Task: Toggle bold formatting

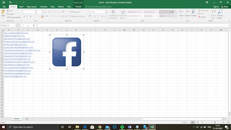Action: 24,16
